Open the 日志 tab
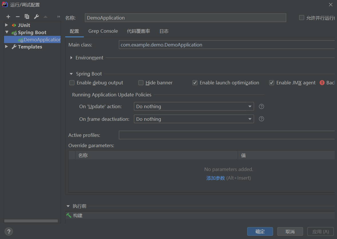This screenshot has width=337, height=239. (x=164, y=31)
